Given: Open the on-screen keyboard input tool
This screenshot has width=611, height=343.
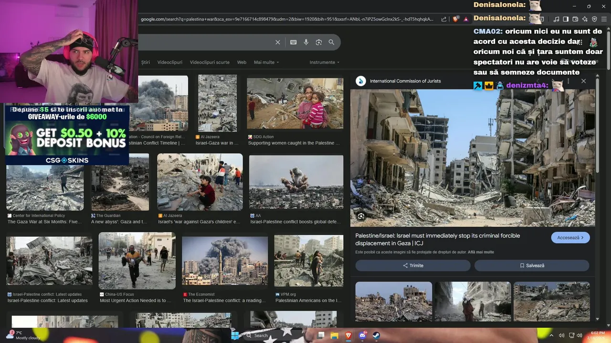Looking at the screenshot, I should pos(294,42).
